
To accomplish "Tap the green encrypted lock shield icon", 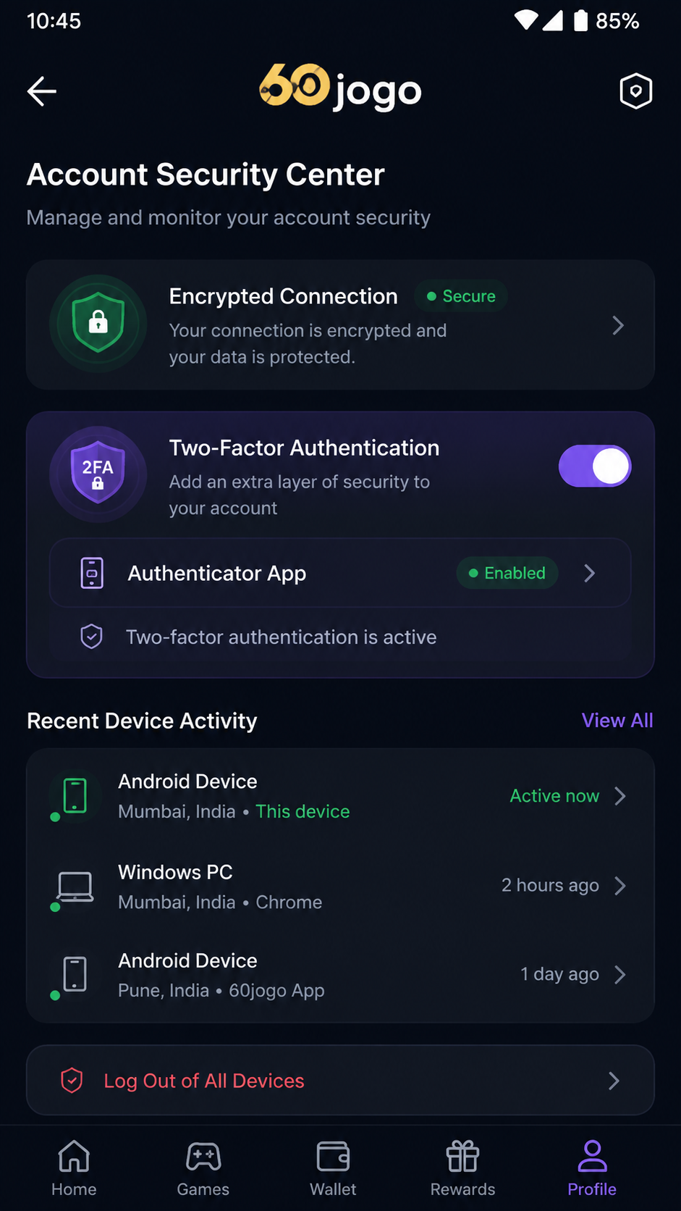I will tap(98, 324).
